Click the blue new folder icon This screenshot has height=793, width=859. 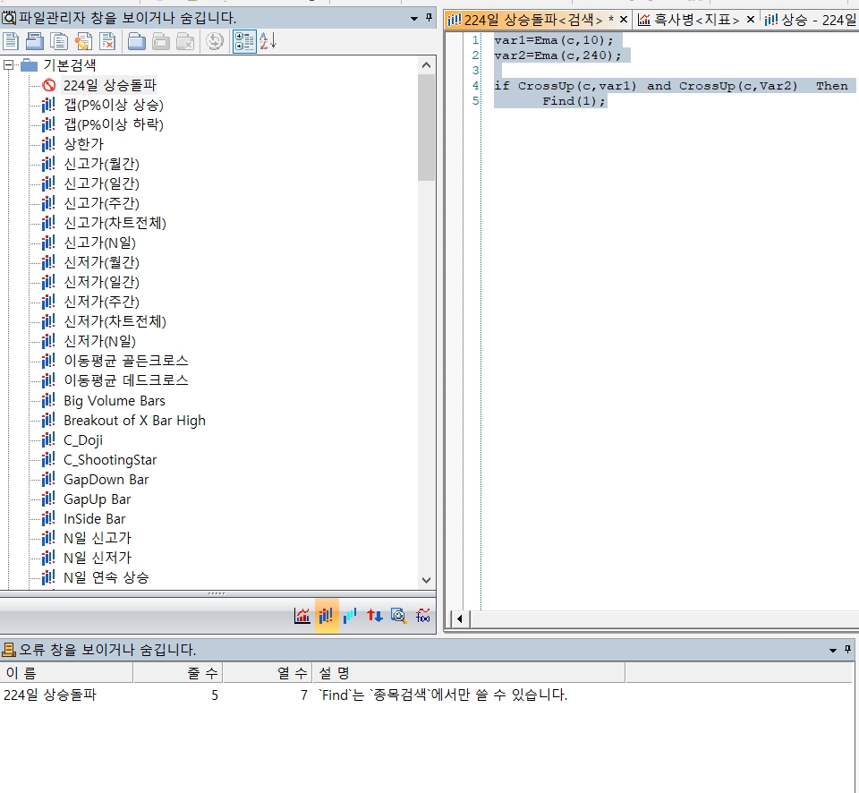click(137, 40)
